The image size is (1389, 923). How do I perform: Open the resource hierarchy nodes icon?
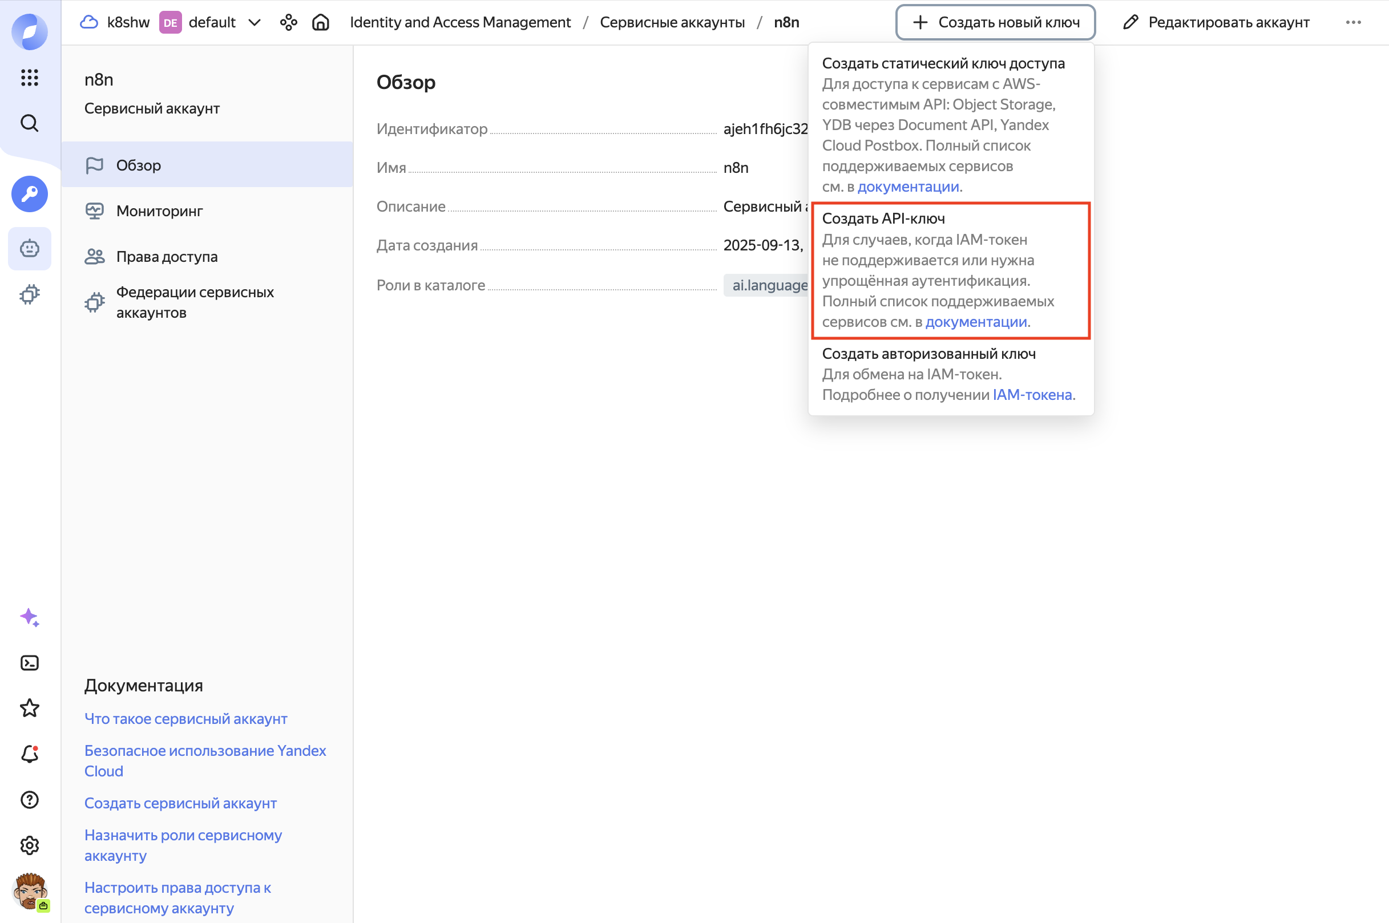coord(289,22)
